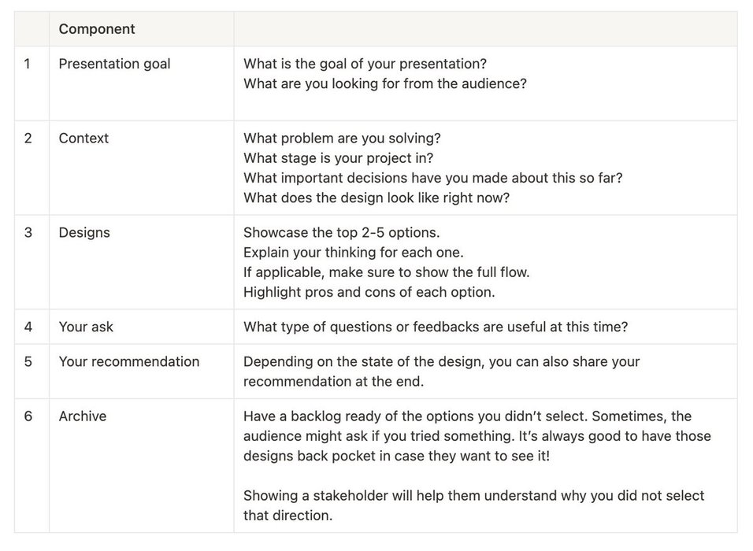Screen dimensions: 753x551
Task: Click "Showcase the top 2-5 options." text
Action: click(342, 232)
